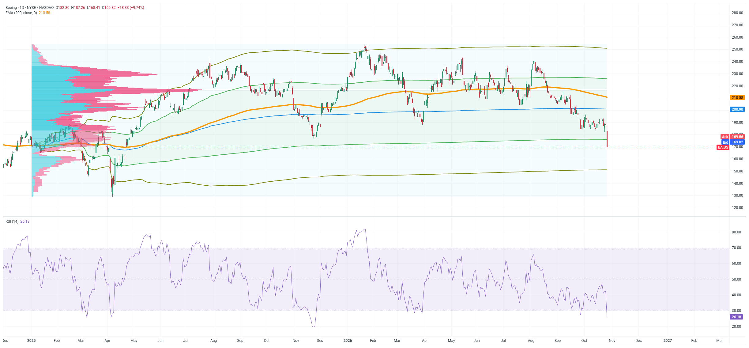Click the Boeing 1D symbol title
This screenshot has height=348, width=749.
(29, 8)
